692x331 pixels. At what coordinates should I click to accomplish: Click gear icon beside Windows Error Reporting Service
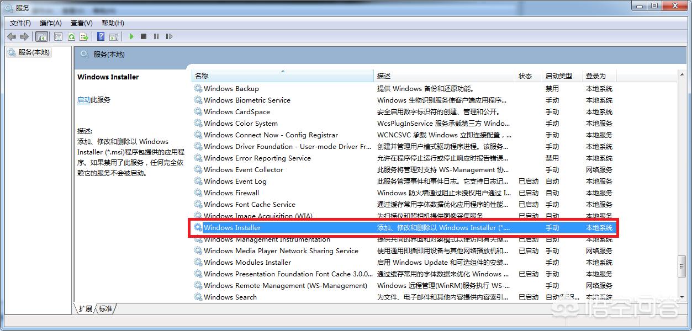[198, 158]
